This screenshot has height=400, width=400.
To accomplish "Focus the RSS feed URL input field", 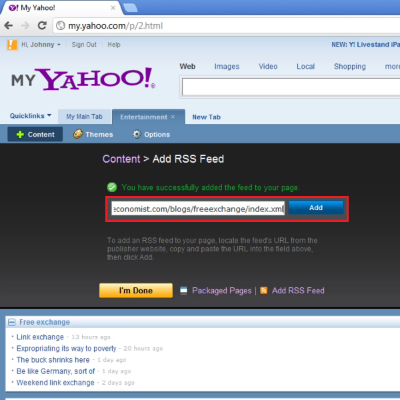I will (198, 208).
